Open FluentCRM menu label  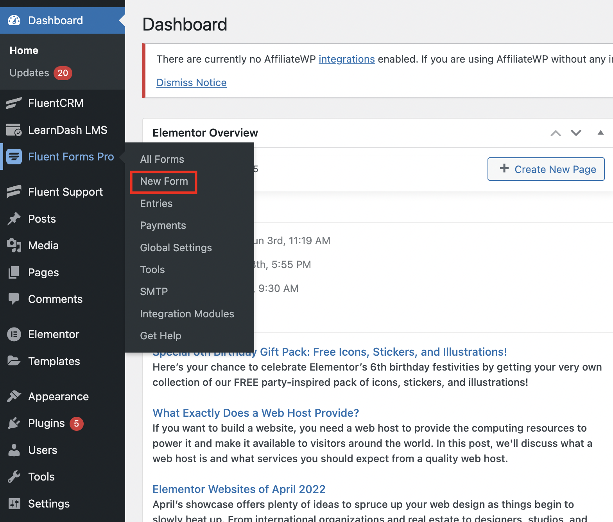[x=56, y=103]
